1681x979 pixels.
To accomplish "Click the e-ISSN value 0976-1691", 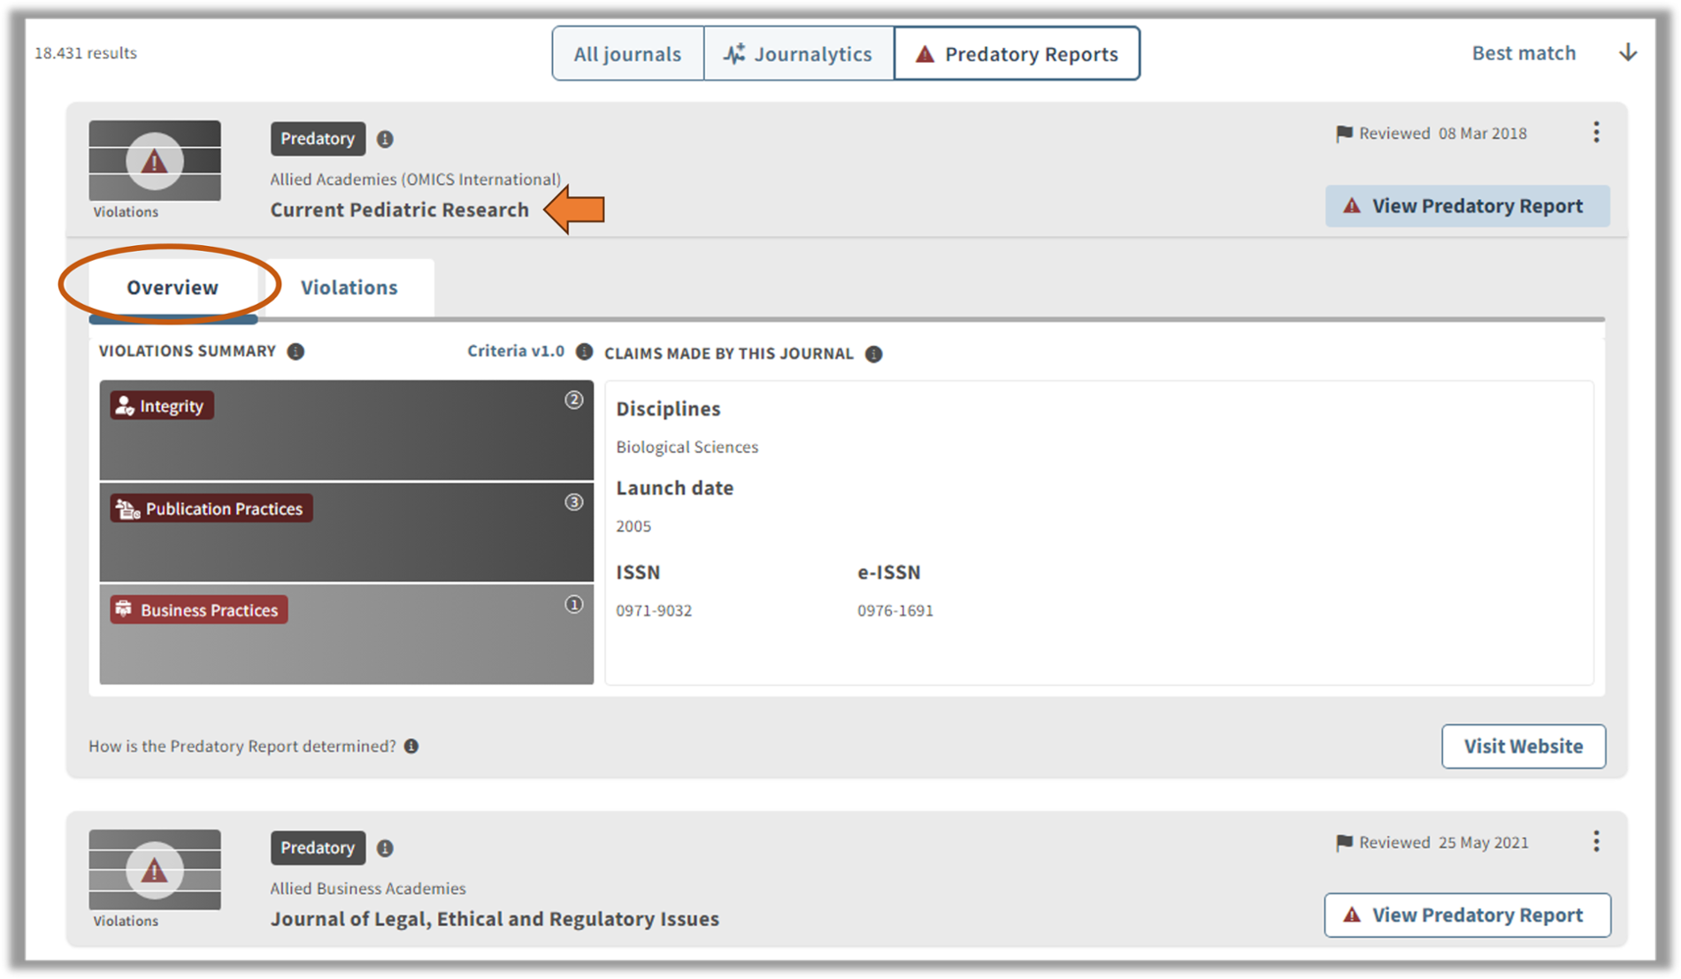I will [895, 611].
